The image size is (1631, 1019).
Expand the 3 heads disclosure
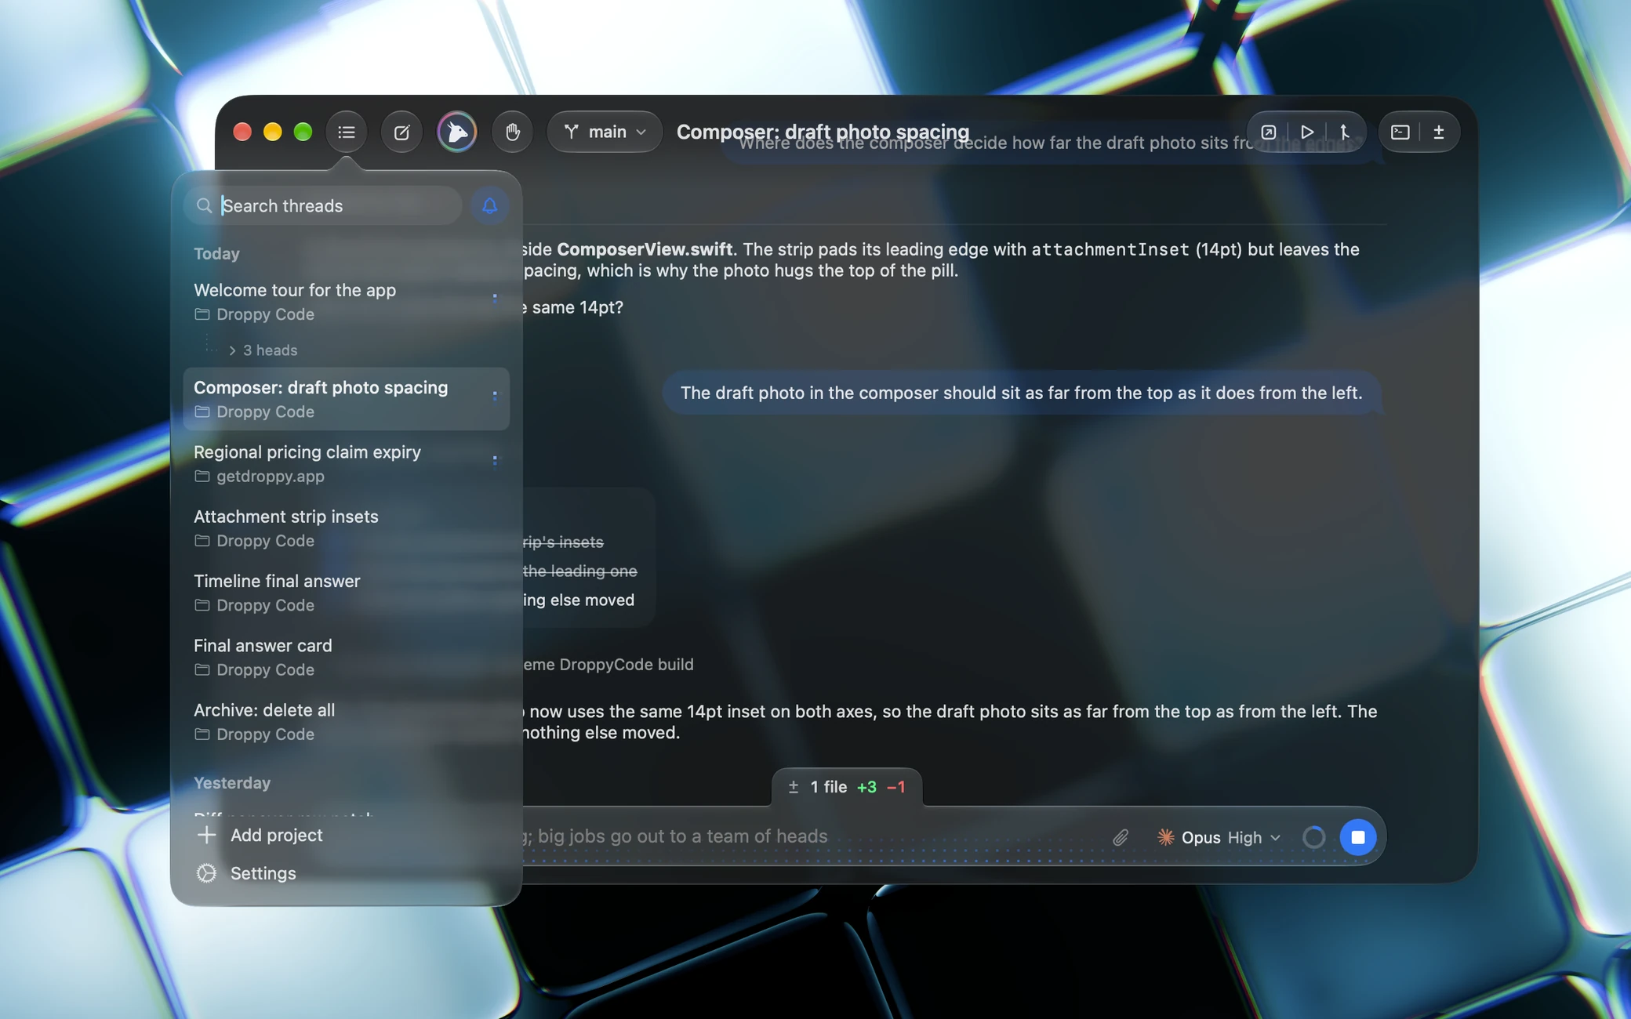pyautogui.click(x=263, y=350)
